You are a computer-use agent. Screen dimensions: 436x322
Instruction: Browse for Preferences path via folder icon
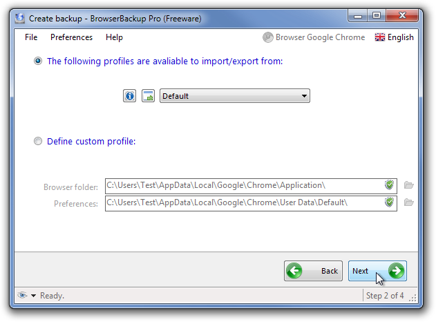click(409, 202)
